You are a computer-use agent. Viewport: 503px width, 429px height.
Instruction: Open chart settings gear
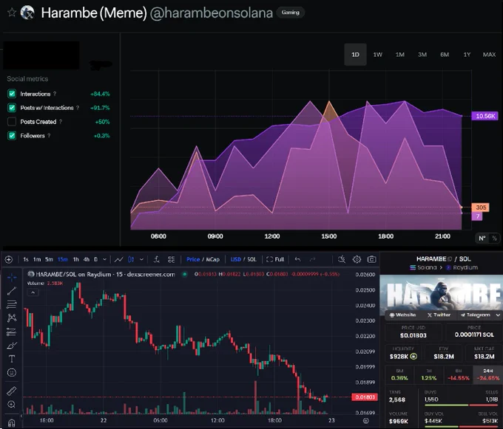[357, 259]
